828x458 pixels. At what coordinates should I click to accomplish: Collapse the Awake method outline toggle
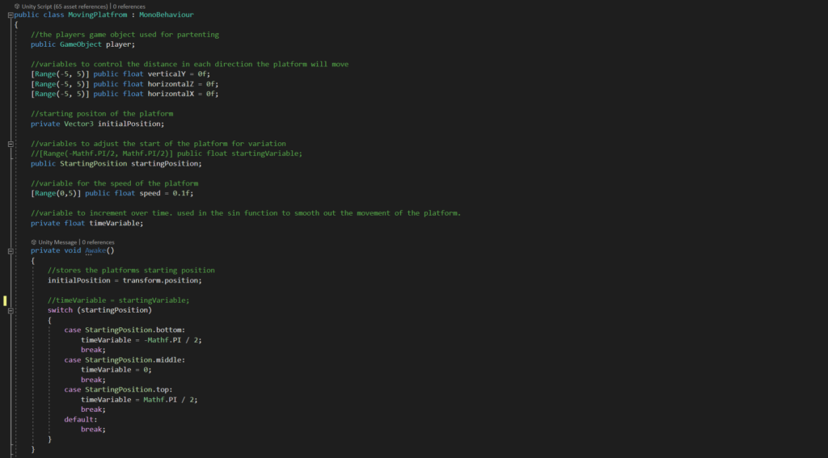click(x=11, y=251)
